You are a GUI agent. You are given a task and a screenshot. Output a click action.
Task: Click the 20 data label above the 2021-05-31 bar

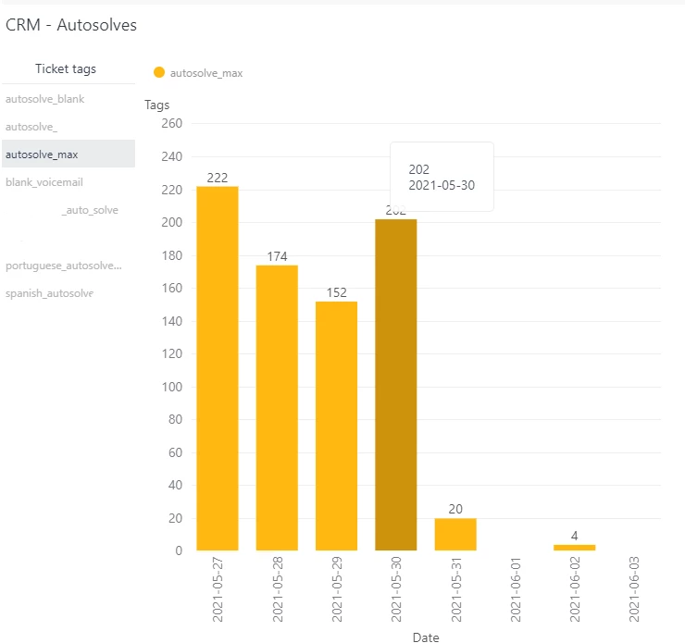pyautogui.click(x=455, y=509)
